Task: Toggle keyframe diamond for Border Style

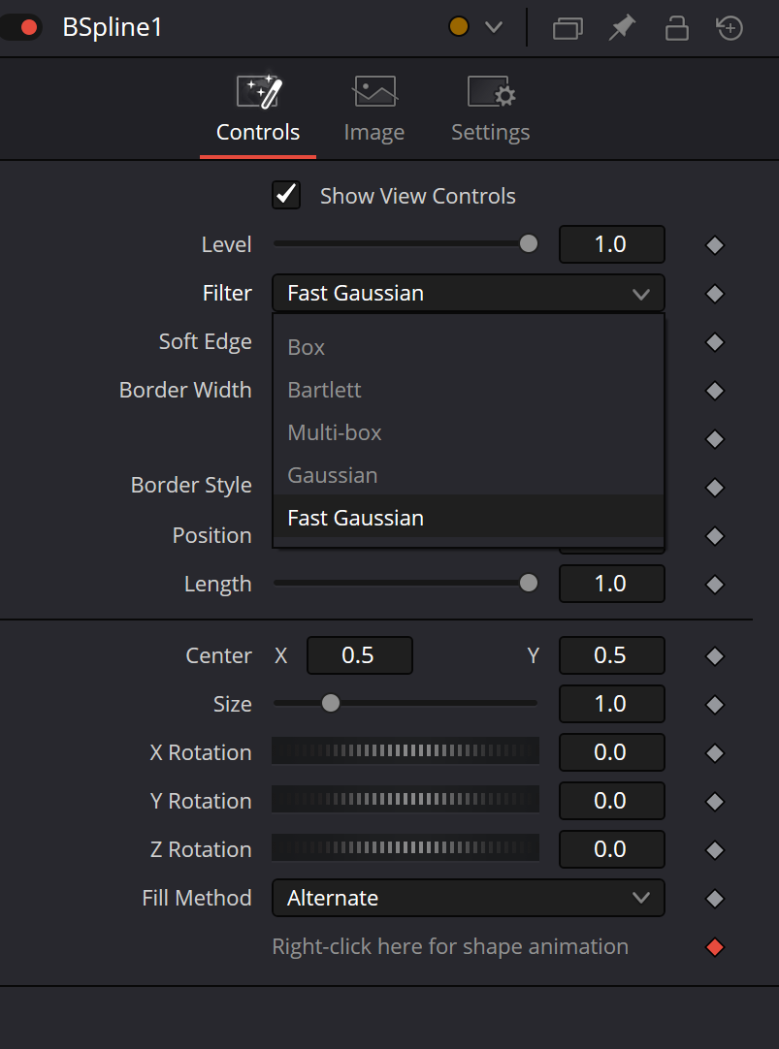Action: (715, 488)
